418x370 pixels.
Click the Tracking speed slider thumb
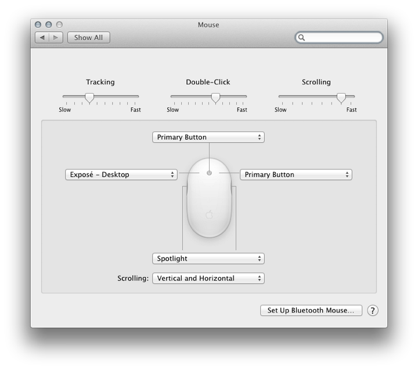click(89, 98)
